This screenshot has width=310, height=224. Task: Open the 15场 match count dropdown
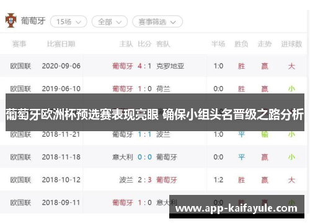[x=69, y=22]
